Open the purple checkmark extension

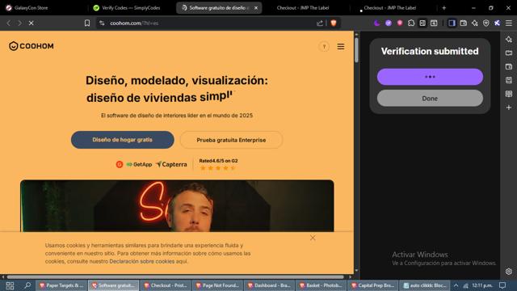(389, 23)
